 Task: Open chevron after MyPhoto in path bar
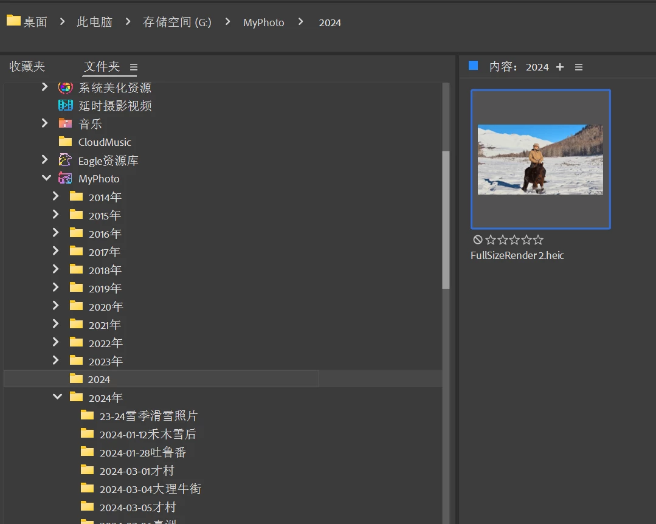(x=300, y=21)
